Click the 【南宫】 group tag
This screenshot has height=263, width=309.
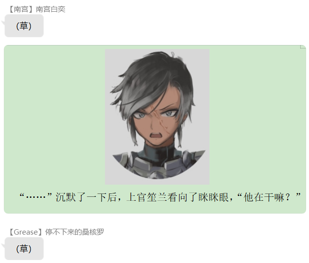(22, 9)
